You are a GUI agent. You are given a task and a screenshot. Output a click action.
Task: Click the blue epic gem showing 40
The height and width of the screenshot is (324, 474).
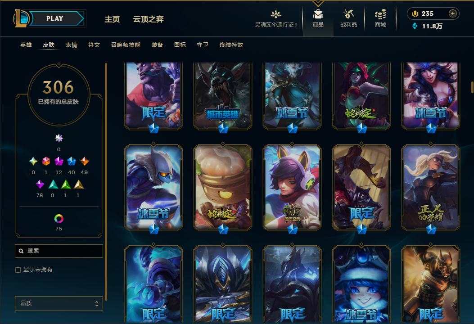[71, 162]
